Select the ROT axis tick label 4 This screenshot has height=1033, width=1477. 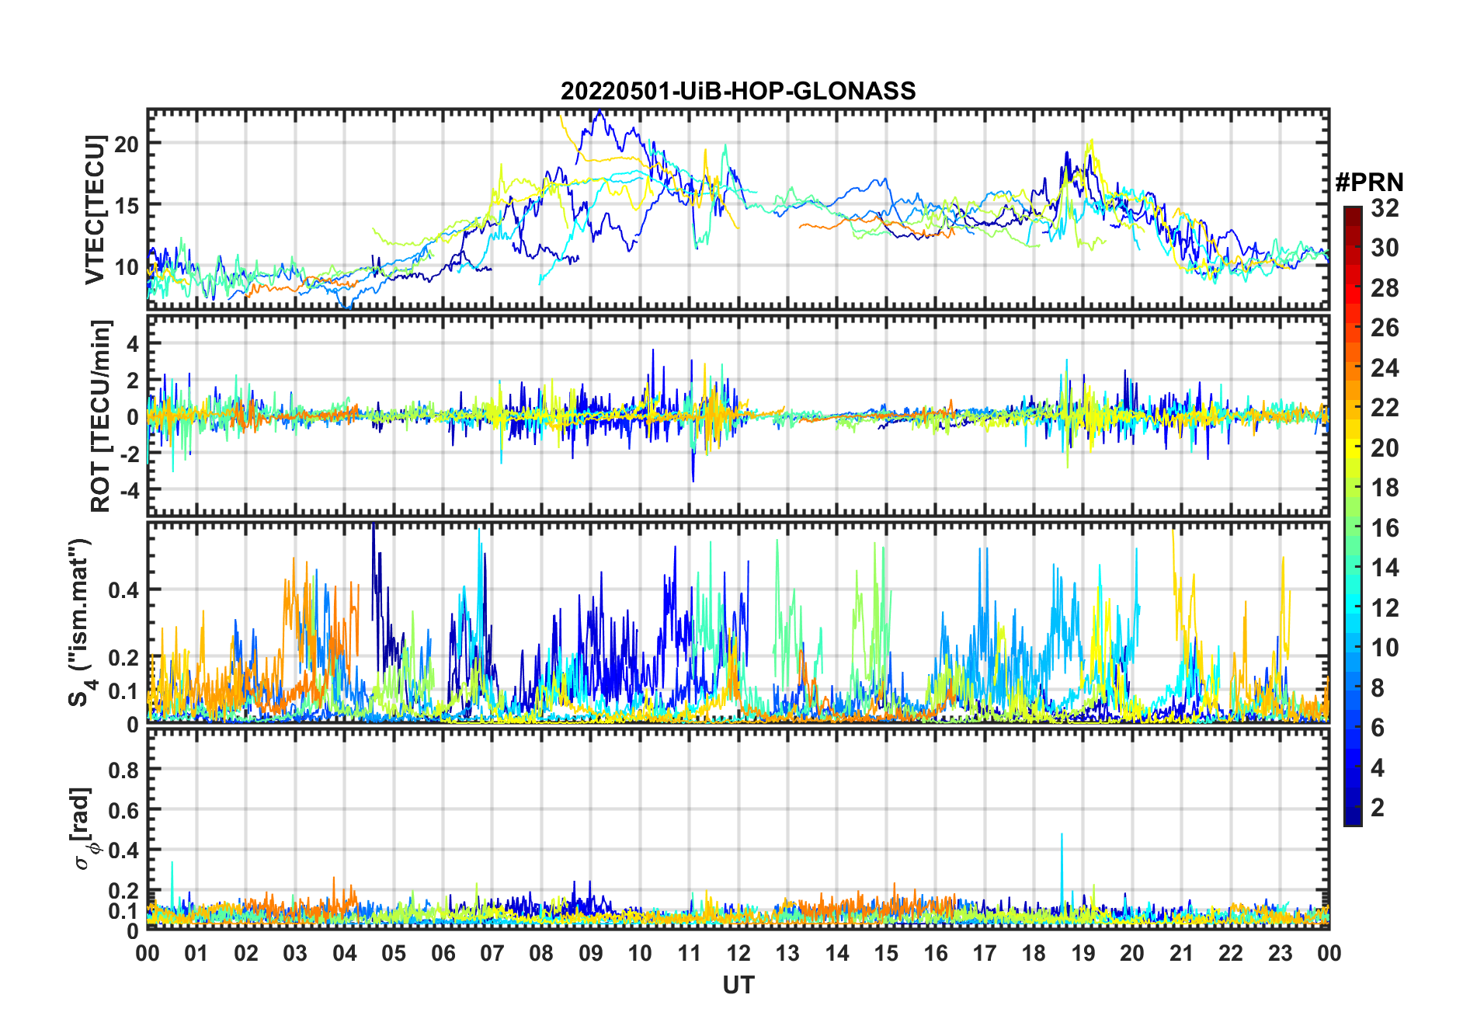coord(133,344)
